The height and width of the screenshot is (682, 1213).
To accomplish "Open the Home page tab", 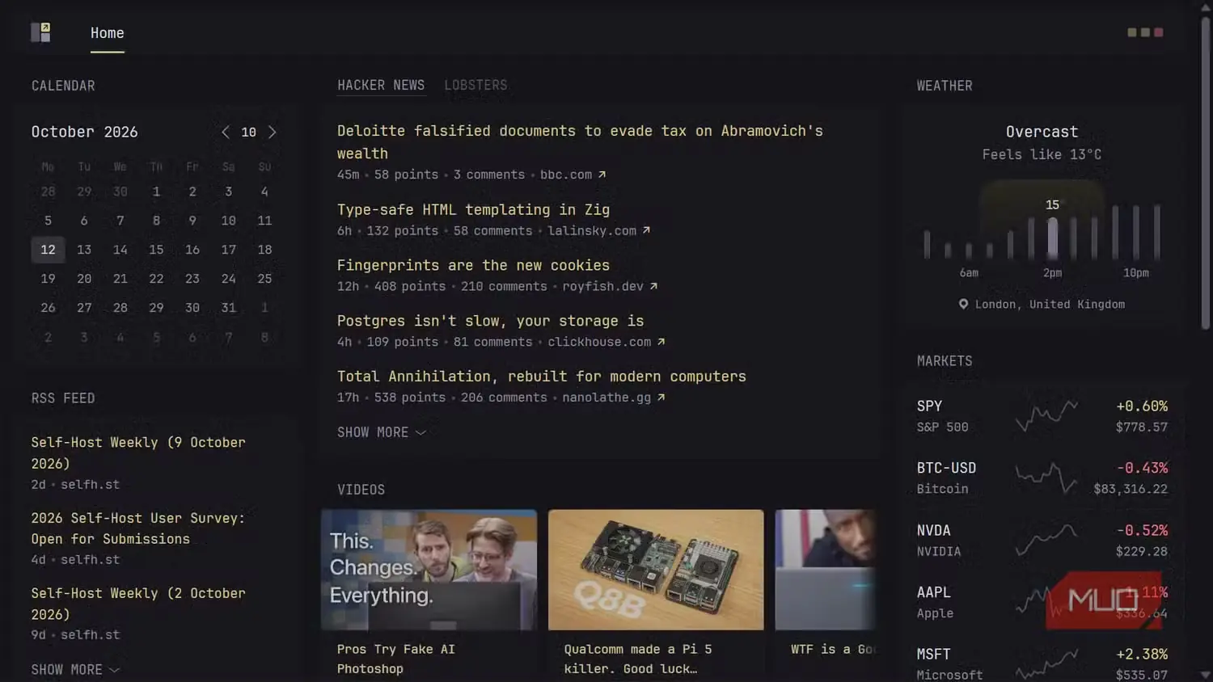I will click(x=108, y=33).
